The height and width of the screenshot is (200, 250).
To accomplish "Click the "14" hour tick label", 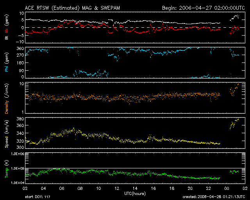I will [x=135, y=188].
